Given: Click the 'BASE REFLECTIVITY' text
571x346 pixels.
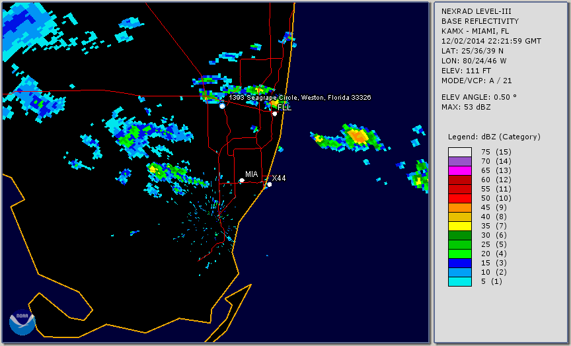Looking at the screenshot, I should 480,21.
